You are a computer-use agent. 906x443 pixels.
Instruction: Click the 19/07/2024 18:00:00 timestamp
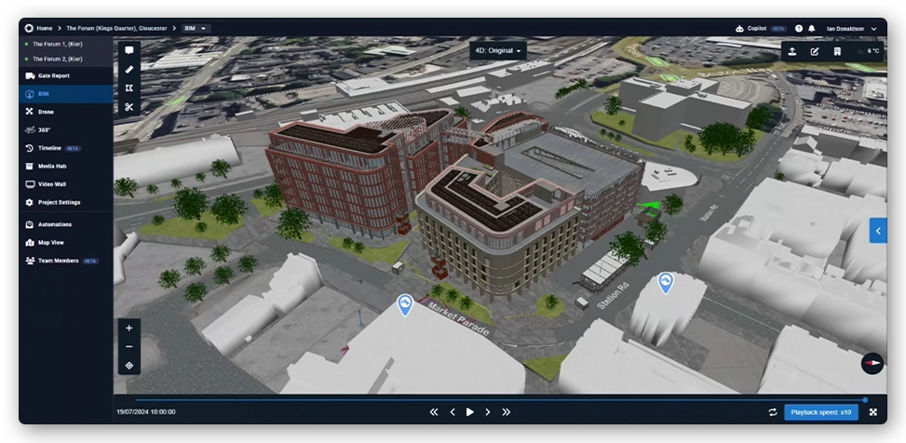[146, 412]
